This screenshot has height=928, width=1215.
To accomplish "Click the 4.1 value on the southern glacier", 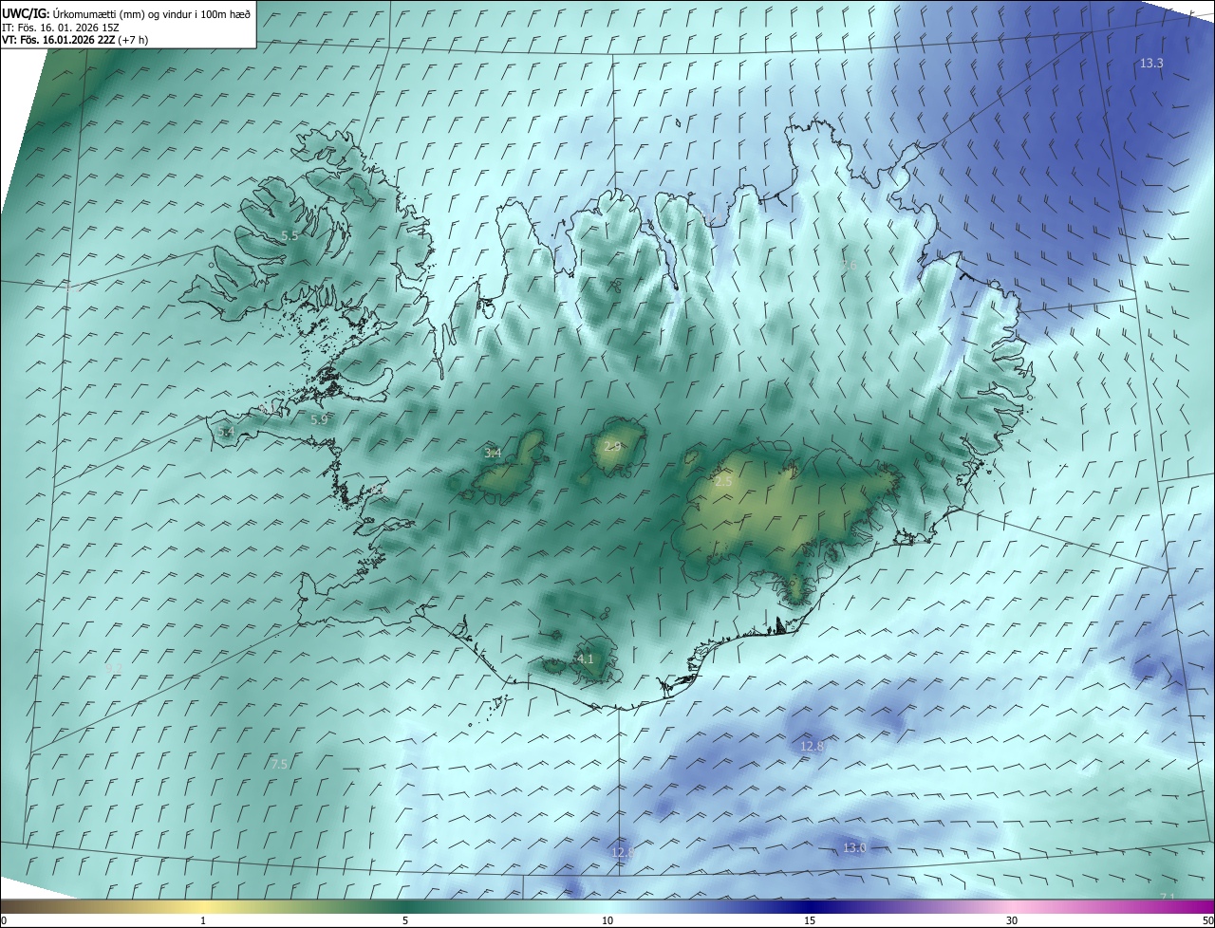I will point(585,659).
